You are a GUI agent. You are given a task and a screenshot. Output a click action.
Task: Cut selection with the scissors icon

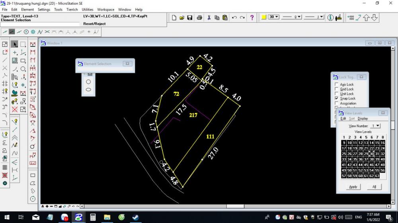click(209, 17)
